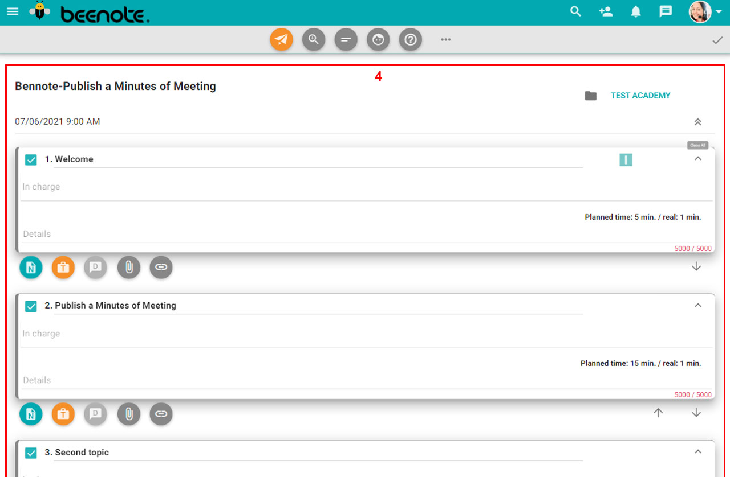730x477 pixels.
Task: Click the 1. Welcome topic title
Action: click(x=69, y=159)
